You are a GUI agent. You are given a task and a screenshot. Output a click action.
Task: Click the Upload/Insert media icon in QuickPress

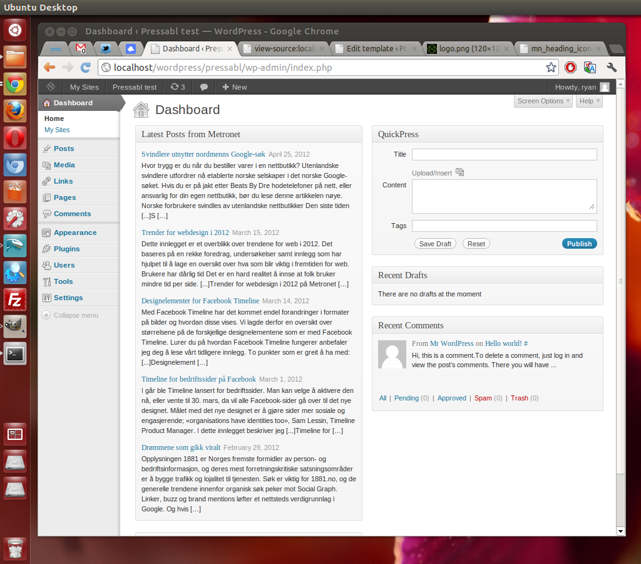click(460, 172)
